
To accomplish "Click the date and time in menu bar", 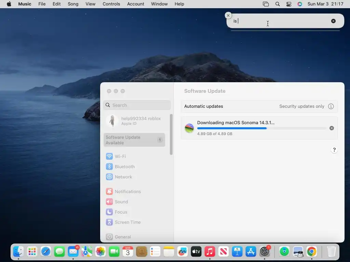I will 325,4.
